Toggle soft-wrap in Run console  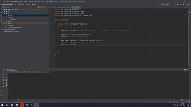coord(7,77)
